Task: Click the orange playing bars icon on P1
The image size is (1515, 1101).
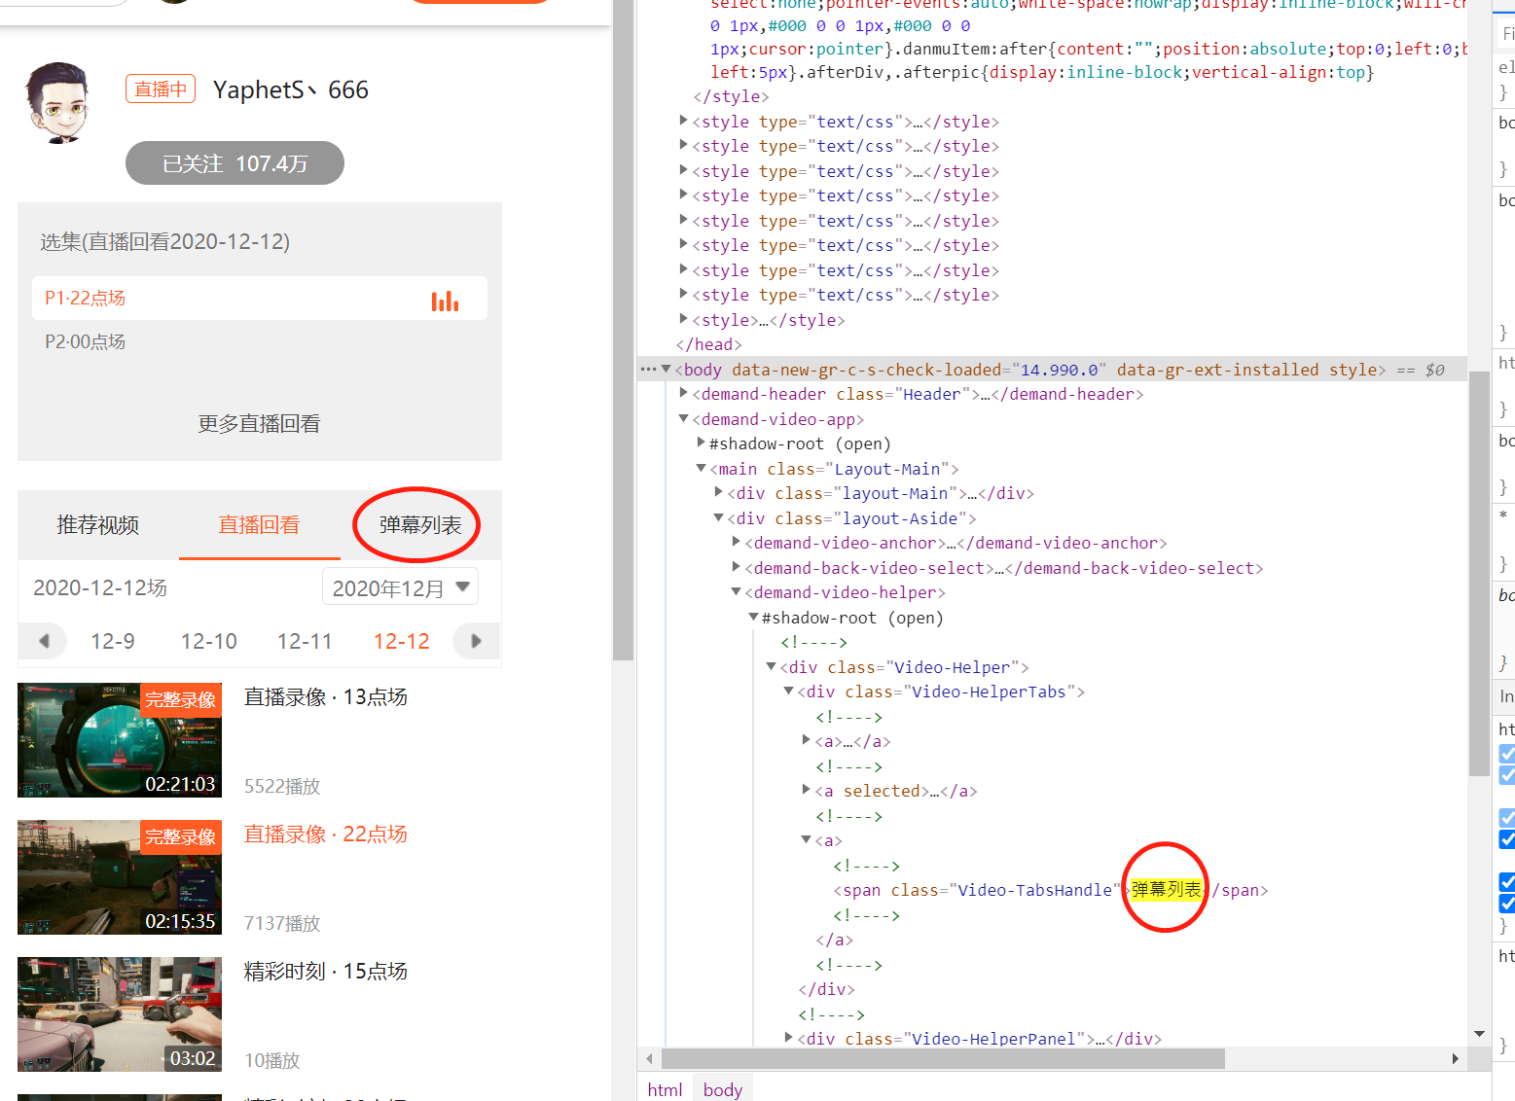Action: 445,301
